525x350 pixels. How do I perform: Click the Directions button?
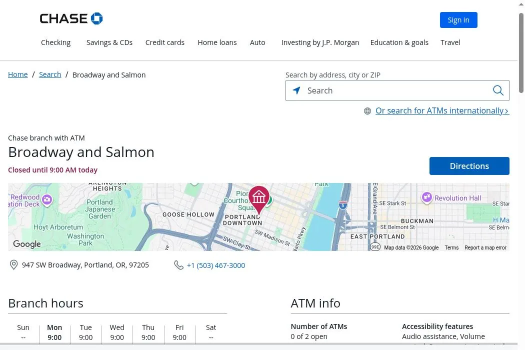pos(469,166)
